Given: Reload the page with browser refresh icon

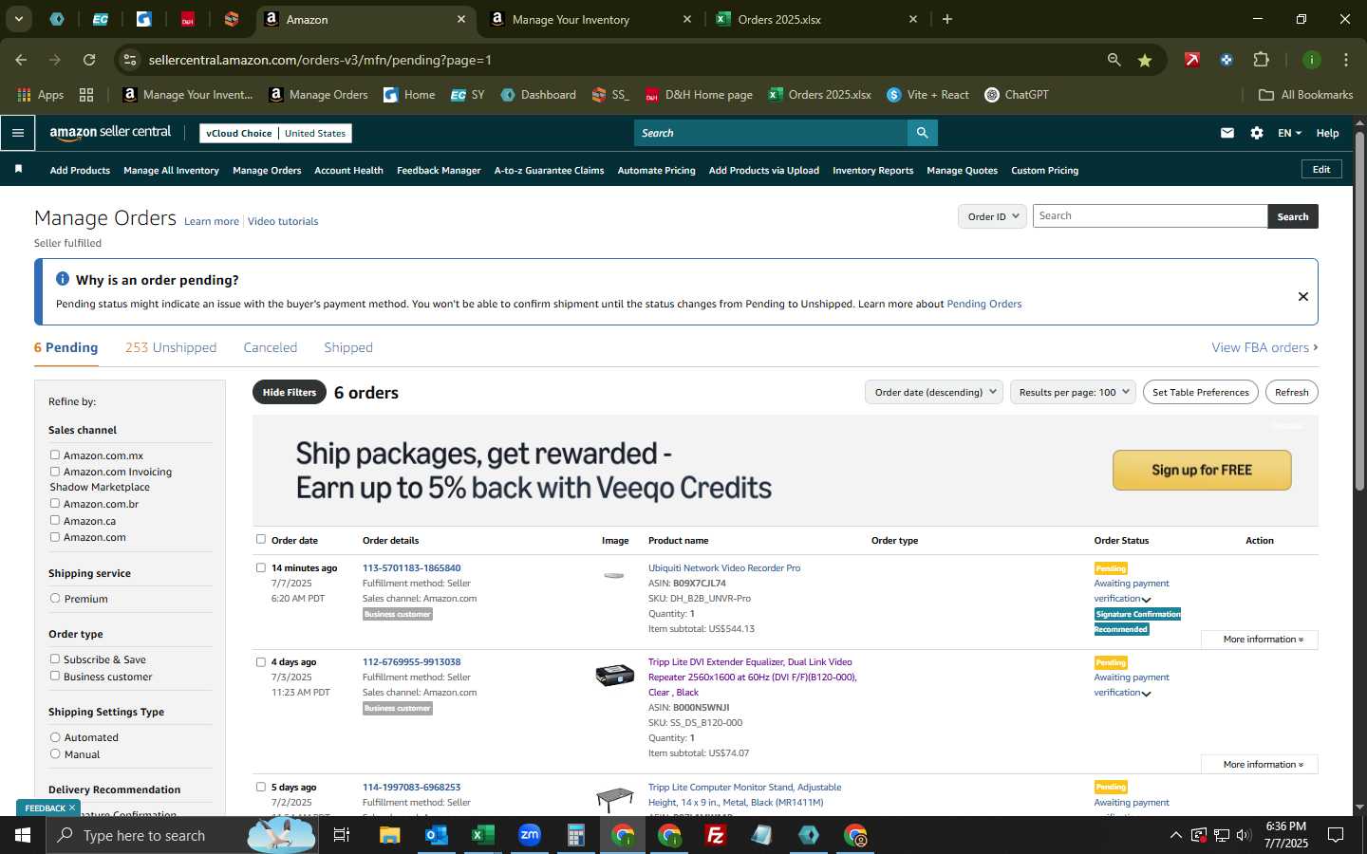Looking at the screenshot, I should (89, 60).
